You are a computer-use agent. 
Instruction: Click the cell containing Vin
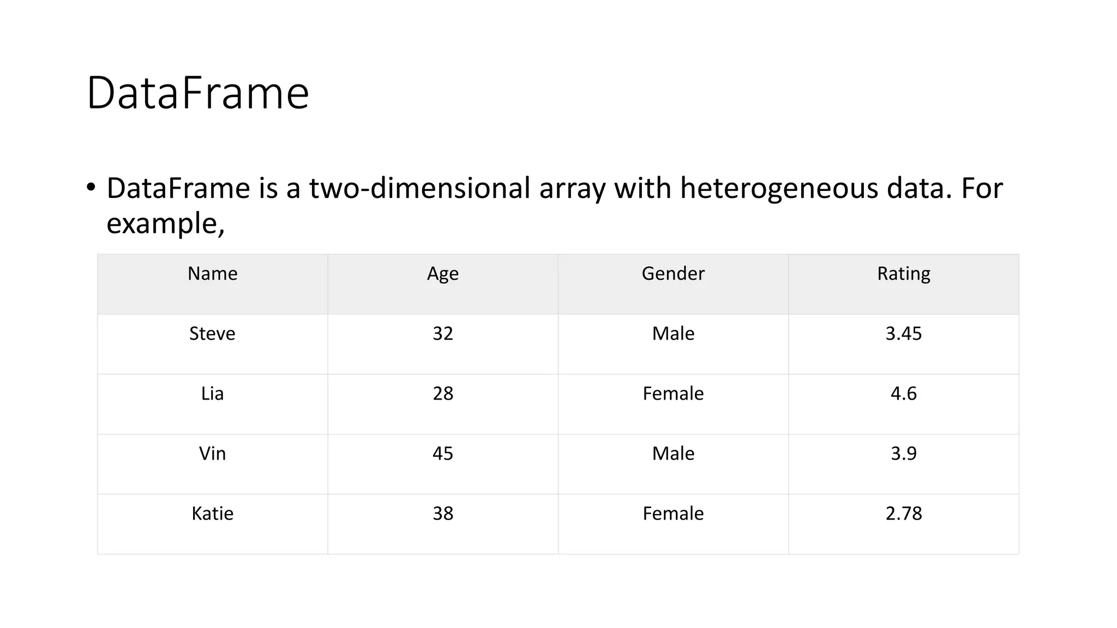[x=212, y=454]
